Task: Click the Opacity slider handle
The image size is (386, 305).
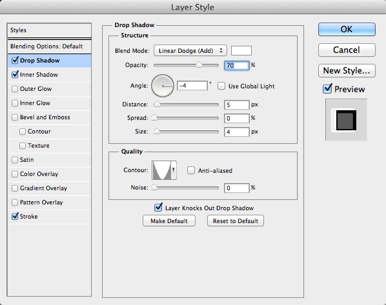Action: click(199, 65)
